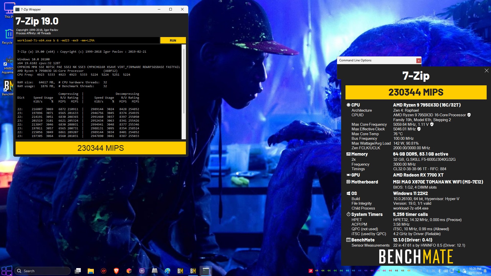The width and height of the screenshot is (491, 276).
Task: Open the notification bell in taskbar
Action: (485, 271)
